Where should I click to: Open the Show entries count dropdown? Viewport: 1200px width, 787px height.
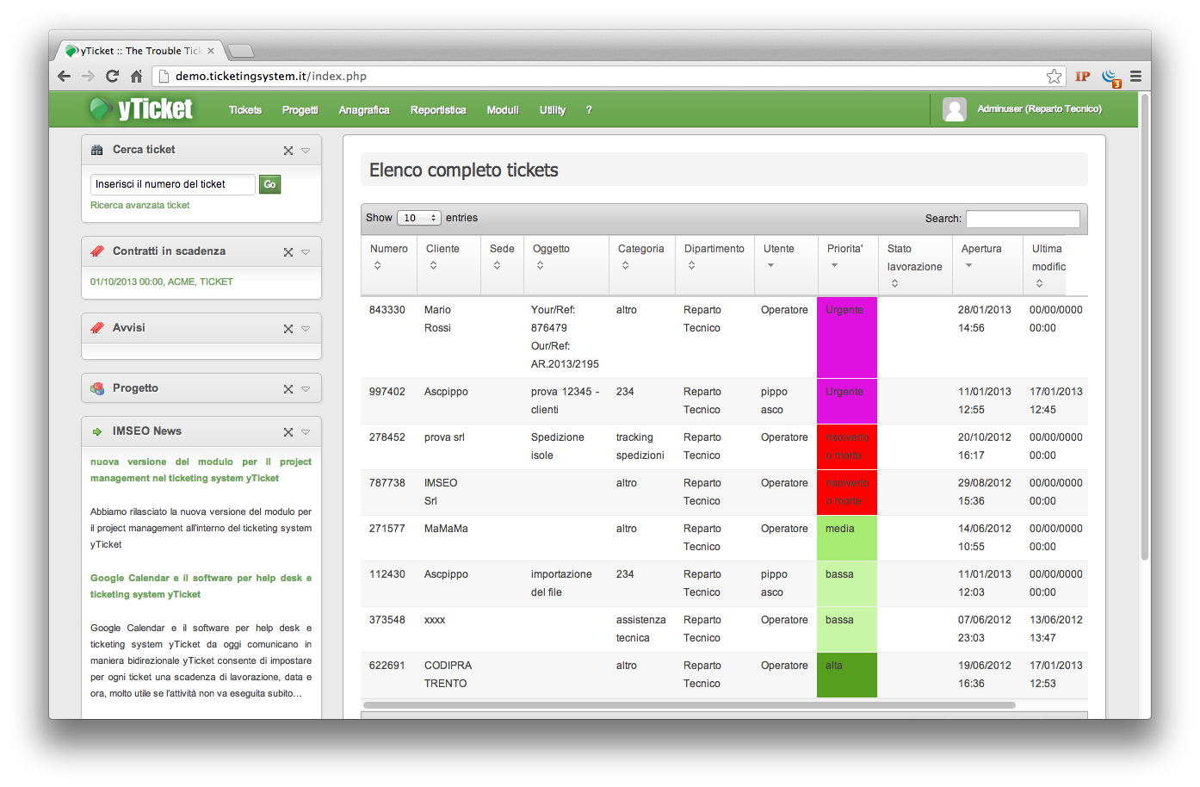click(x=419, y=219)
